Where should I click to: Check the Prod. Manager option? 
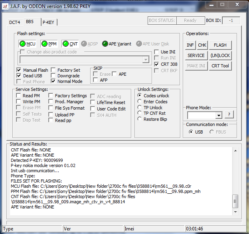(x=51, y=101)
